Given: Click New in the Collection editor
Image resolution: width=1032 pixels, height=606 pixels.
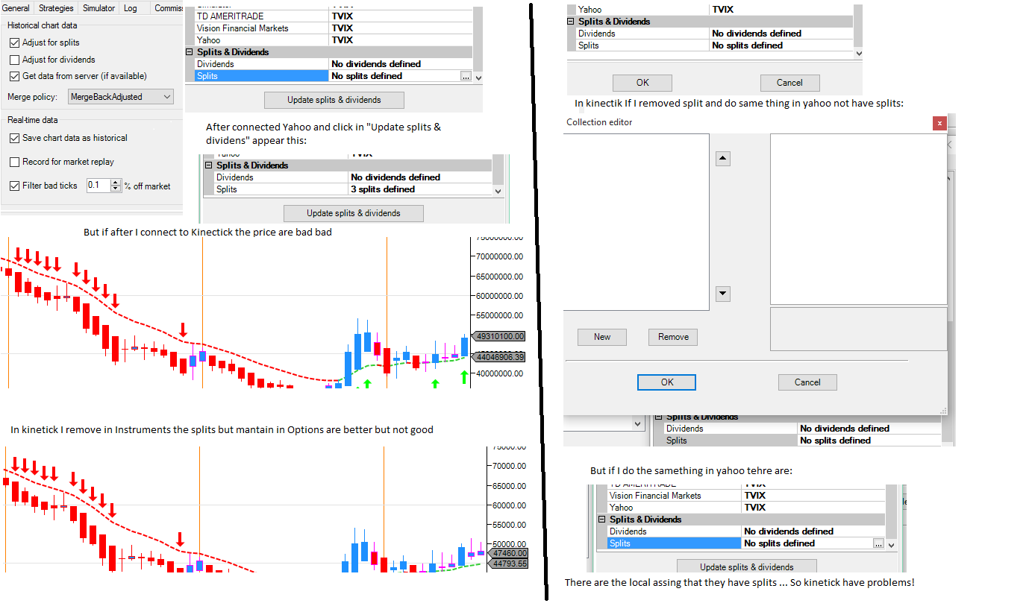Looking at the screenshot, I should (x=602, y=337).
